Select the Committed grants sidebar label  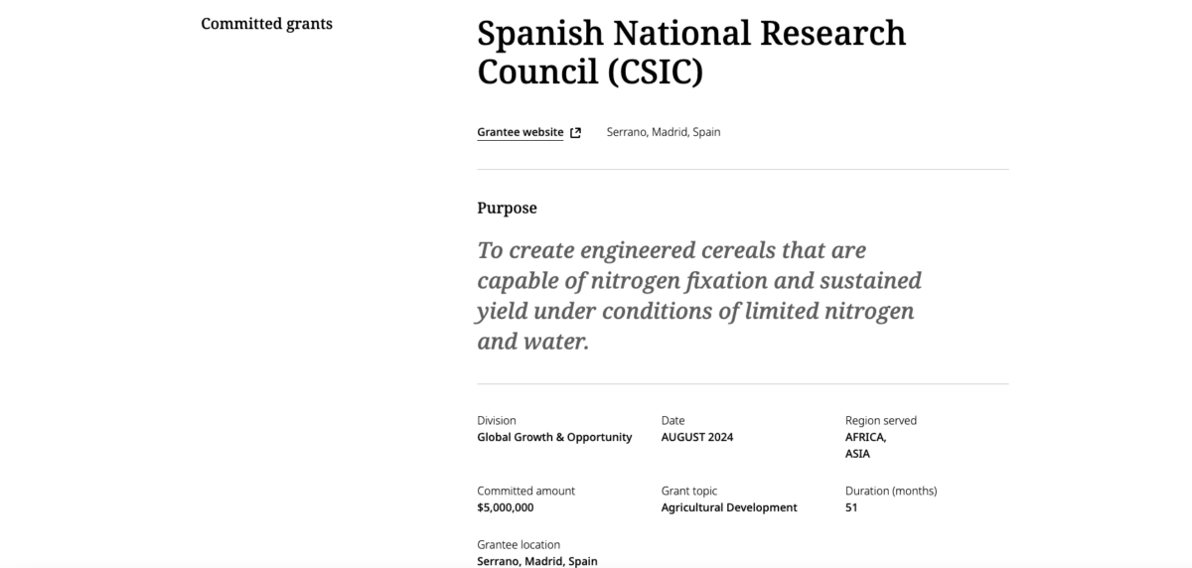coord(266,24)
